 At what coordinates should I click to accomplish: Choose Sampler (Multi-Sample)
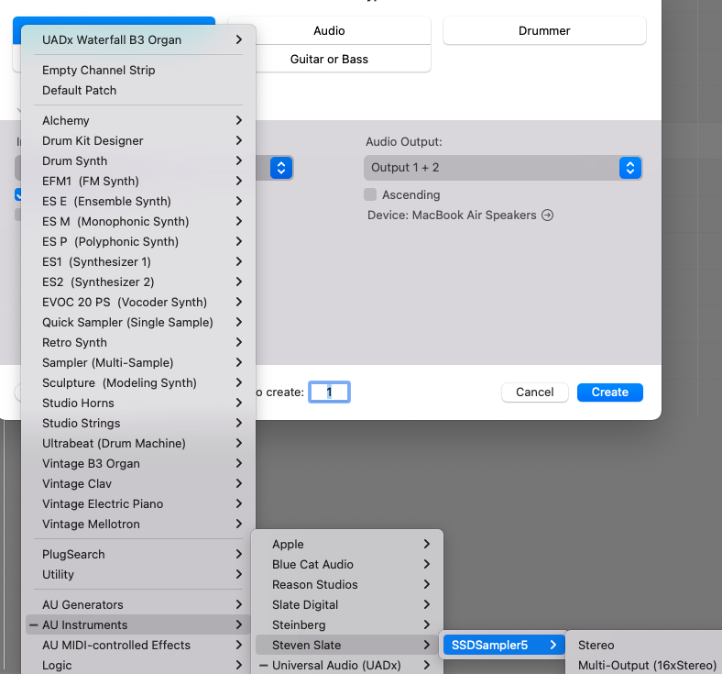pos(138,363)
